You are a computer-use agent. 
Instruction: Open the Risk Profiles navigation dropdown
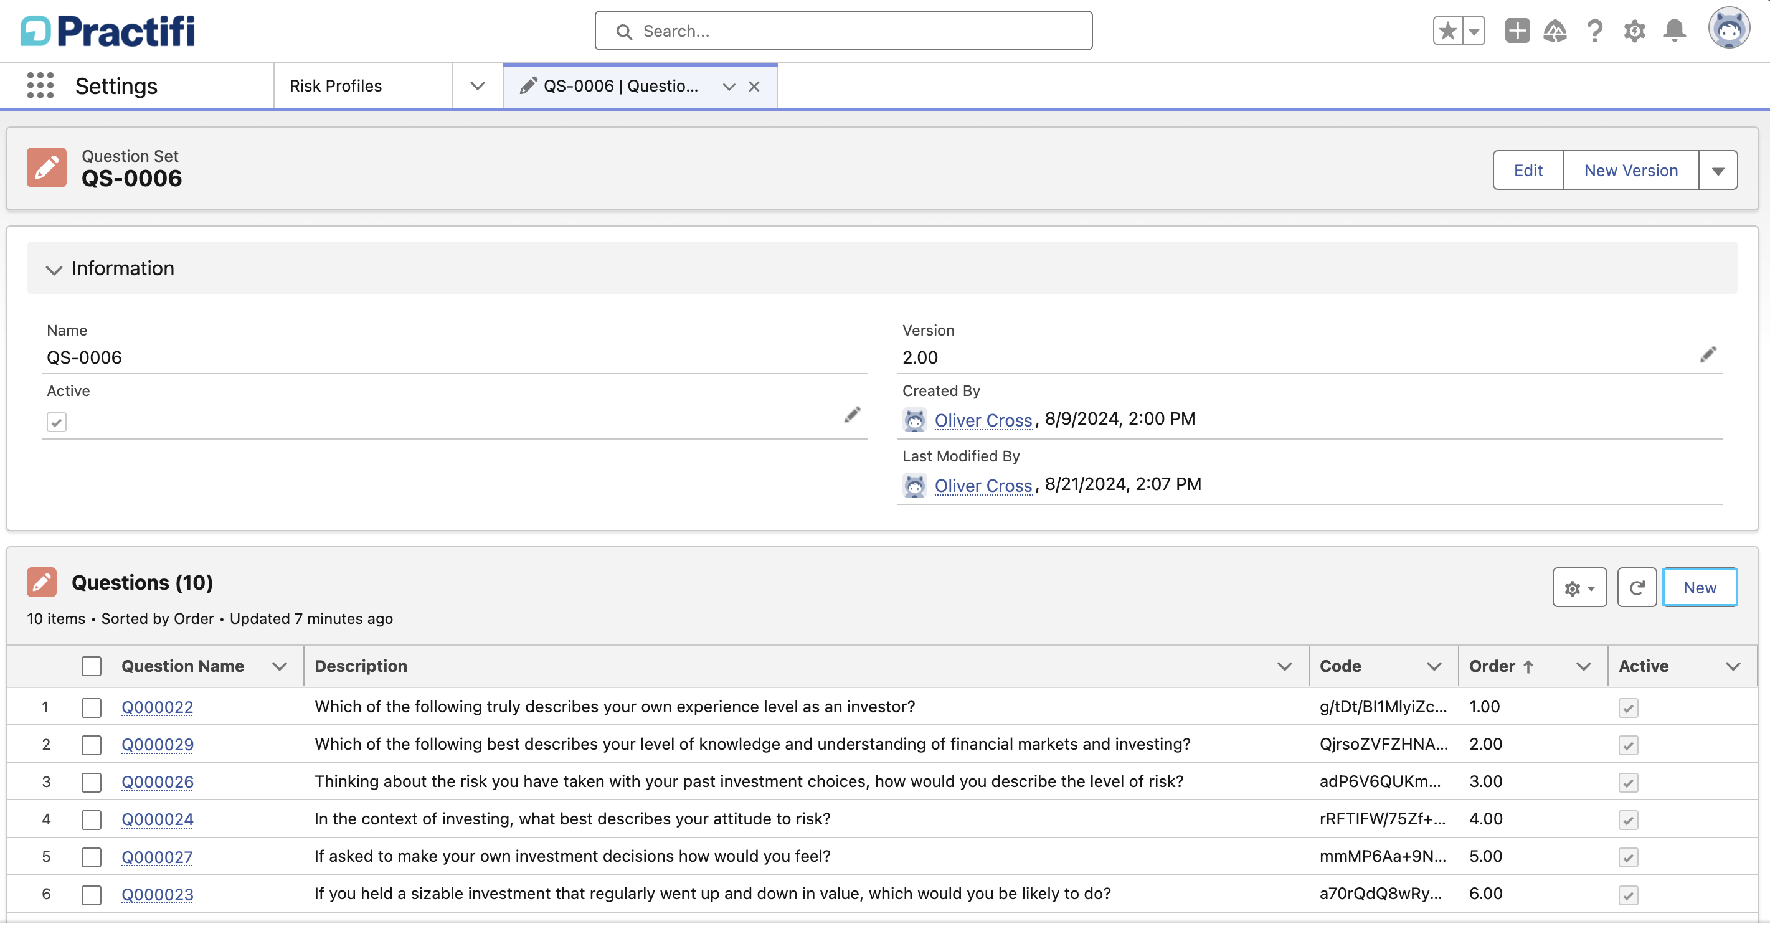tap(478, 86)
